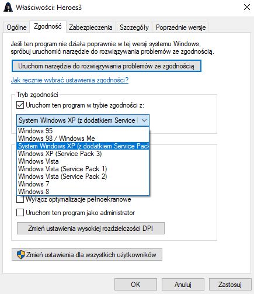The image size is (254, 294).
Task: Open the Zabezpieczenia tab
Action: pos(91,27)
